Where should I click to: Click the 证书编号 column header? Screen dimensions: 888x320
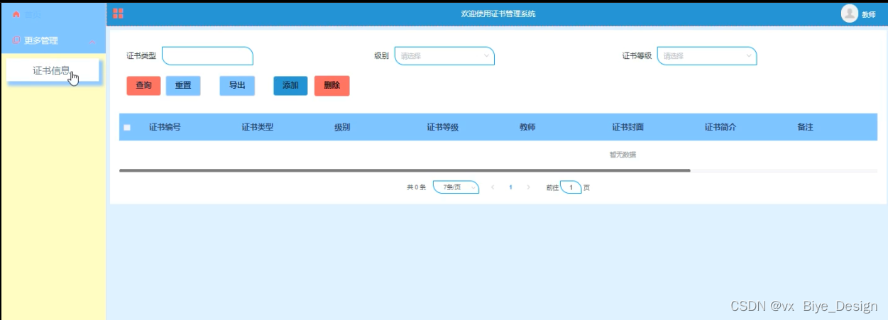pos(165,128)
